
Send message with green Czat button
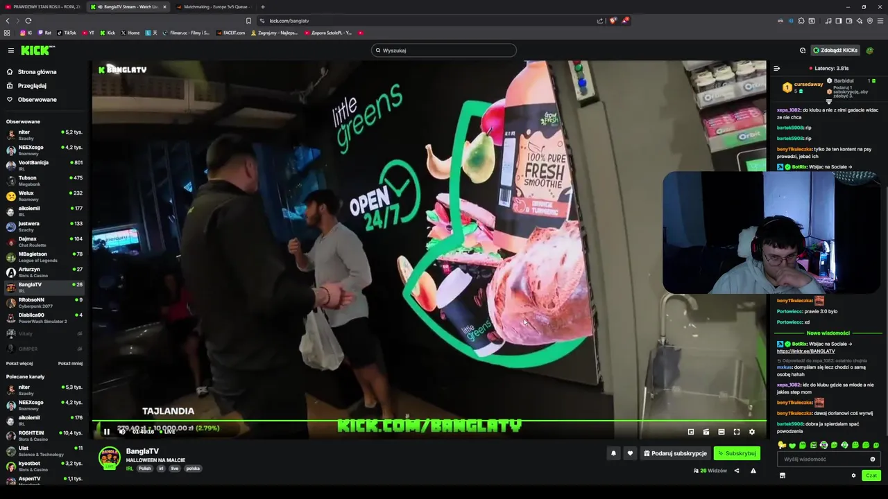tap(871, 475)
